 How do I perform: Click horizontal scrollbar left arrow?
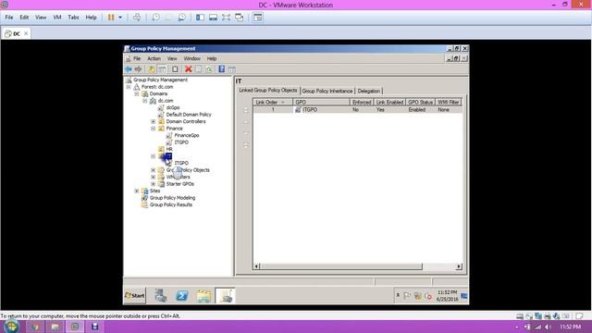click(x=257, y=266)
